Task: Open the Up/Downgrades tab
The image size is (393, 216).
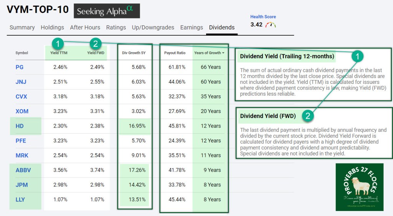Action: [153, 28]
